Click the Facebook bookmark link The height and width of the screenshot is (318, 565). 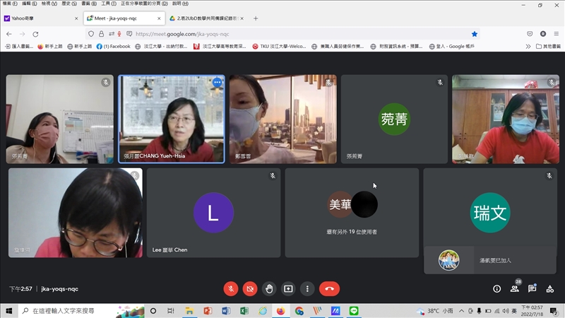pyautogui.click(x=113, y=47)
